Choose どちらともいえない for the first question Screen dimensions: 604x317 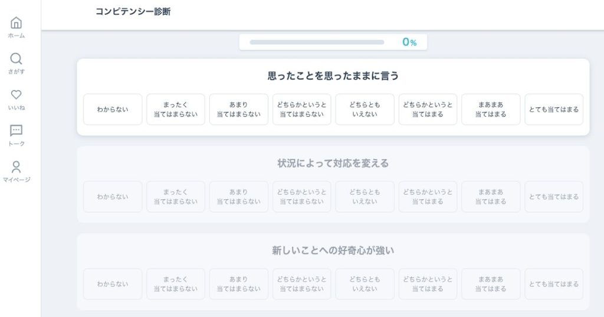point(365,109)
